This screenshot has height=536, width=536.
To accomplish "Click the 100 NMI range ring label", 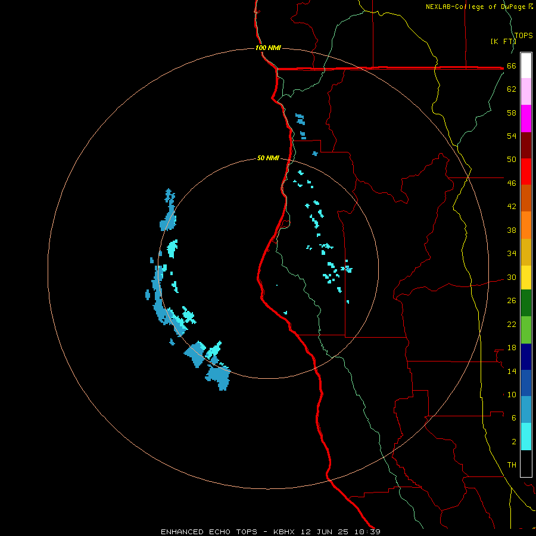I will pos(268,48).
